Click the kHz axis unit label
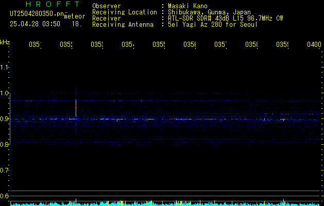Screen dimensions: 324x206 [5, 42]
